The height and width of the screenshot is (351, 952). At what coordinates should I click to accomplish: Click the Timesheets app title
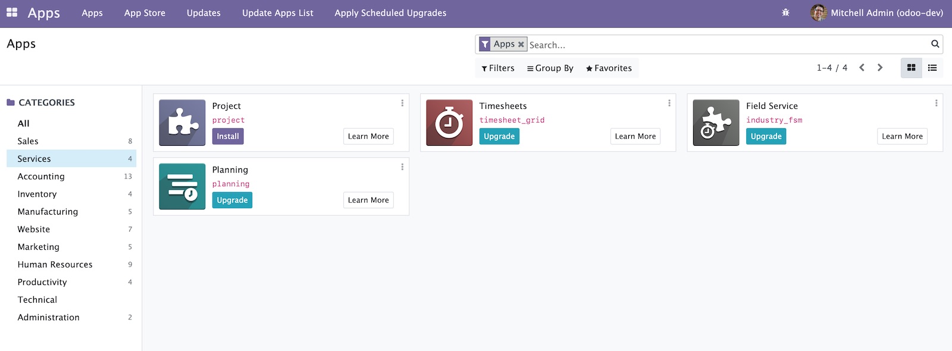(x=503, y=106)
